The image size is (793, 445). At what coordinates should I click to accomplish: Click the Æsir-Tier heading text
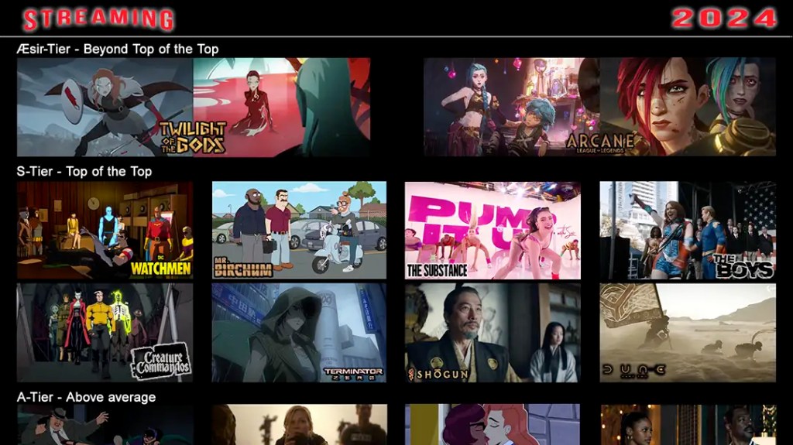click(x=118, y=49)
